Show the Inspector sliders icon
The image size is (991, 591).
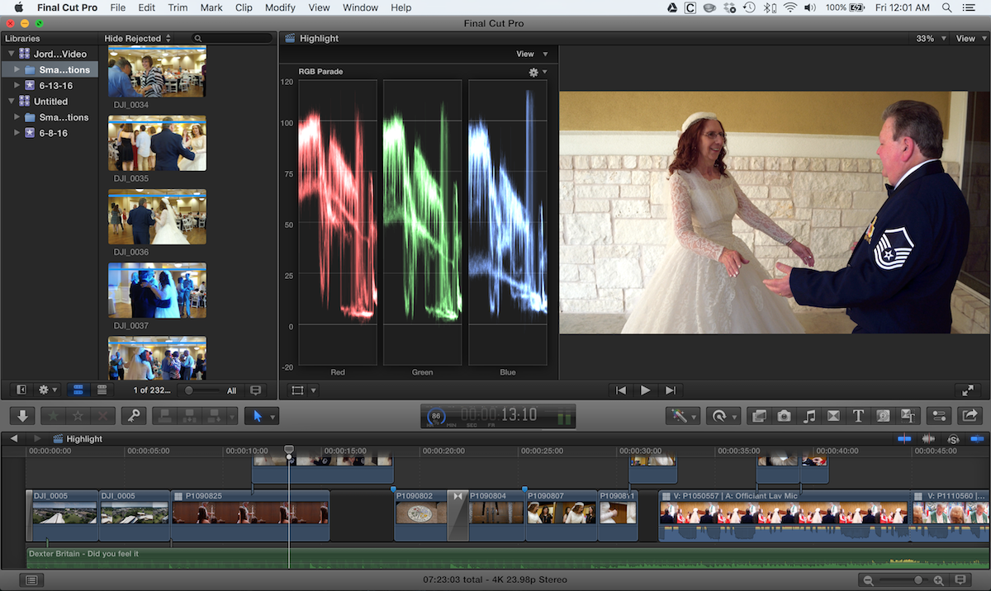(x=938, y=415)
